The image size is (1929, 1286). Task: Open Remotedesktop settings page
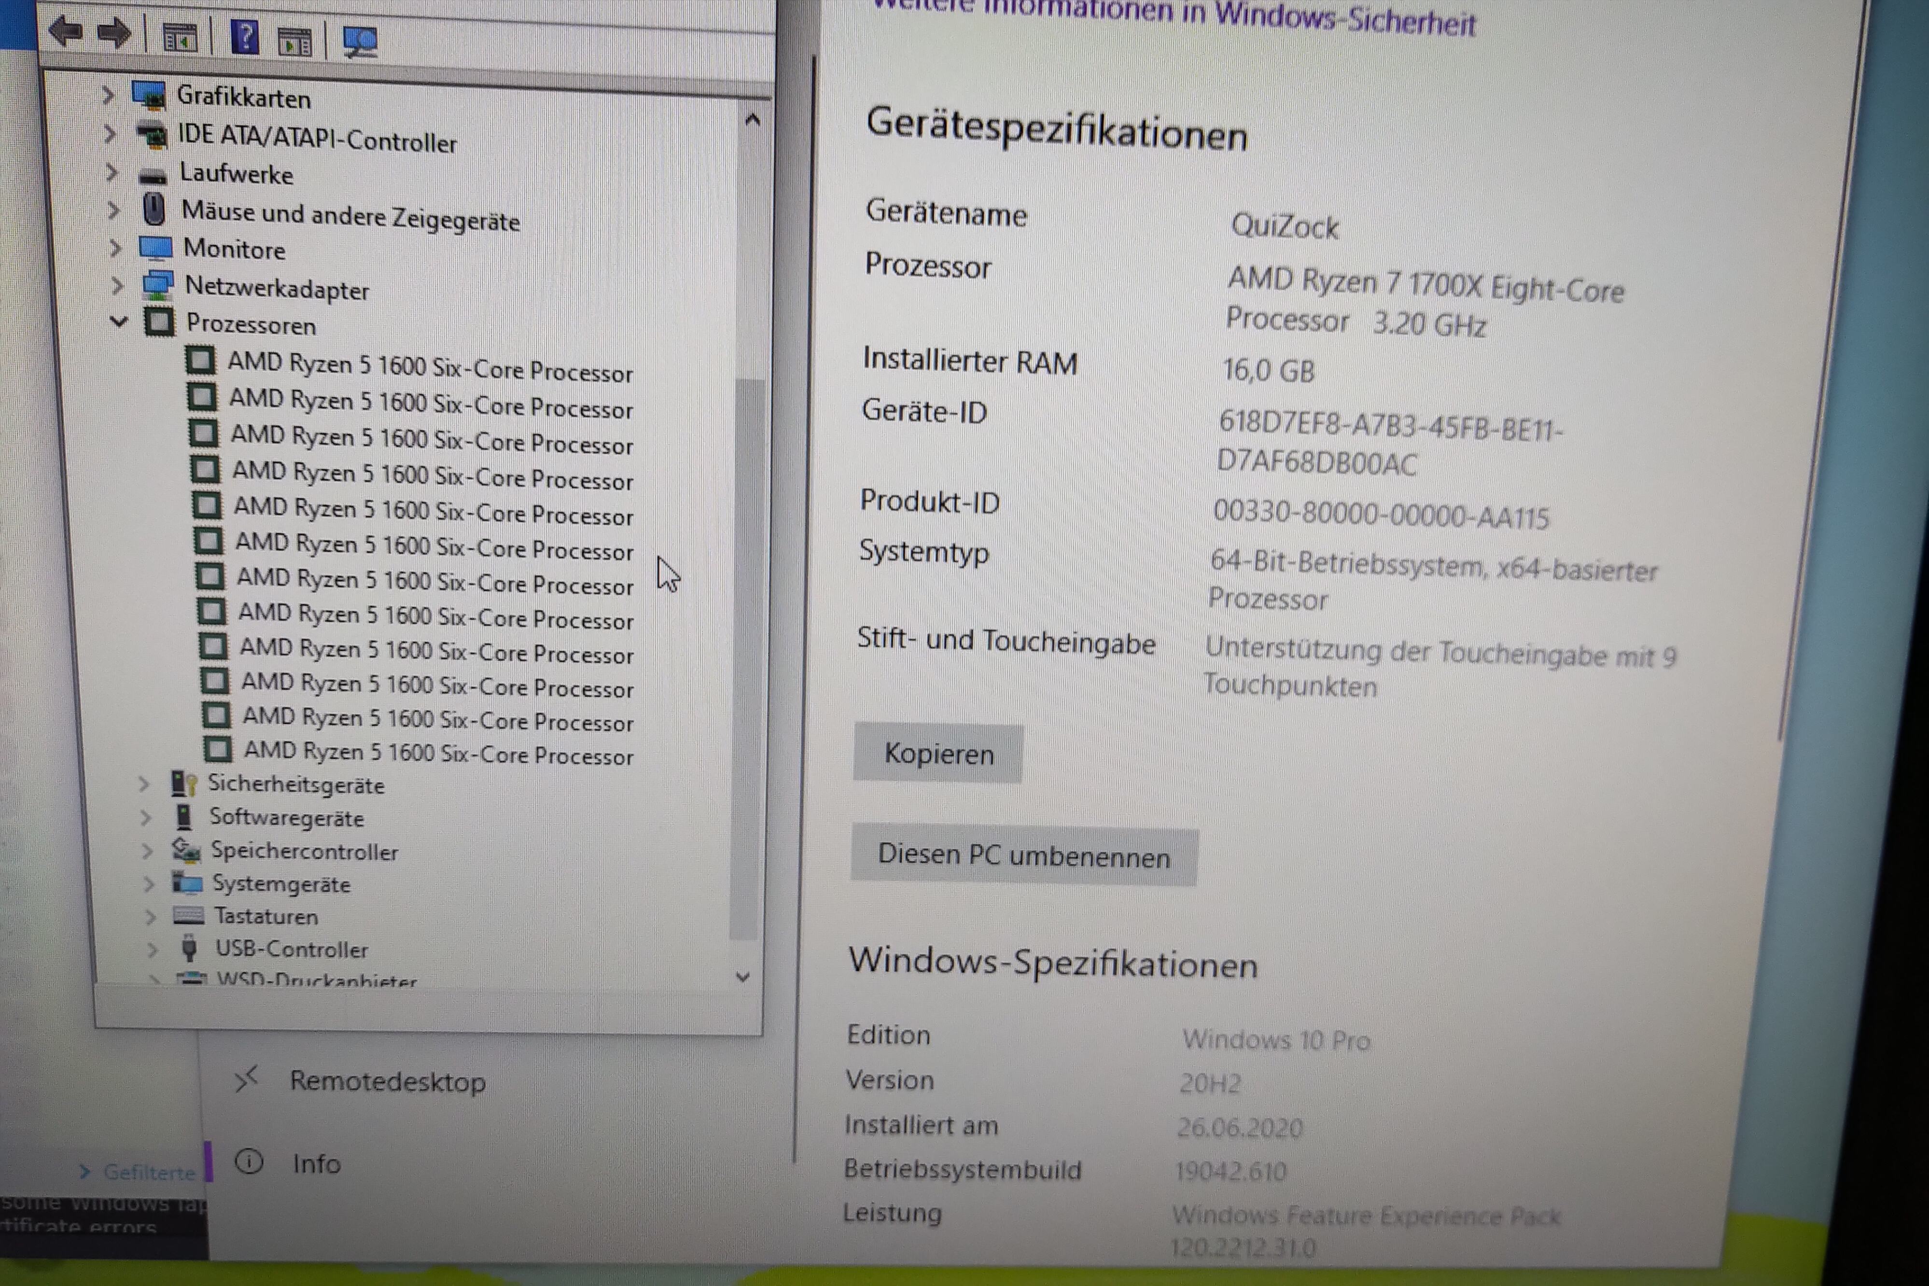point(387,1082)
